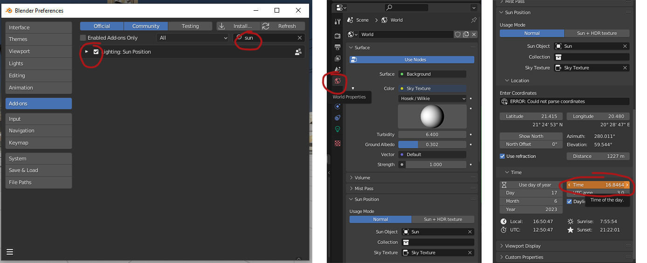The image size is (647, 263).
Task: Open the Themes preferences section
Action: pos(39,39)
